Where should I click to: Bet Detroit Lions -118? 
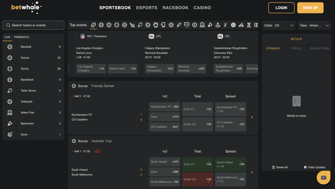tap(122, 69)
